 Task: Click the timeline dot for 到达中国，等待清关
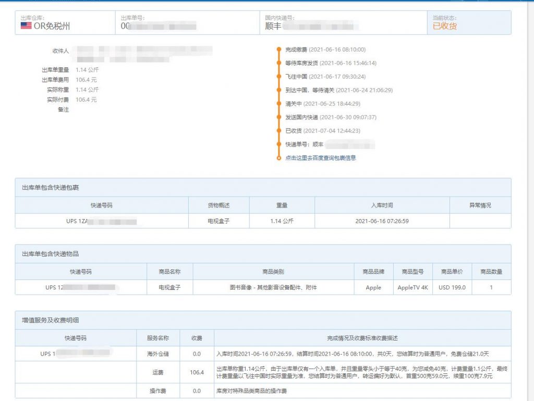click(279, 90)
